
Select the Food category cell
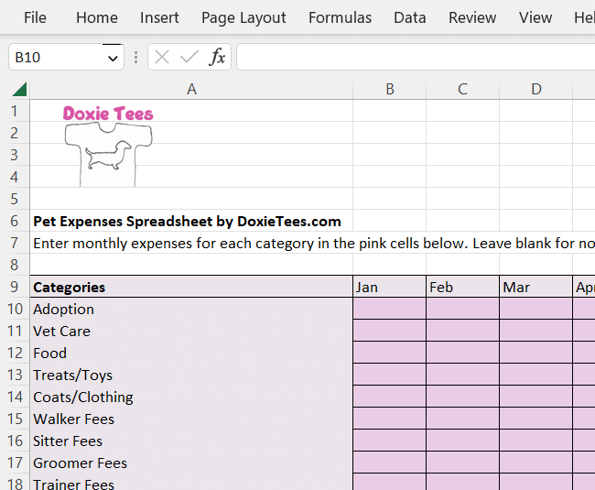pos(191,353)
